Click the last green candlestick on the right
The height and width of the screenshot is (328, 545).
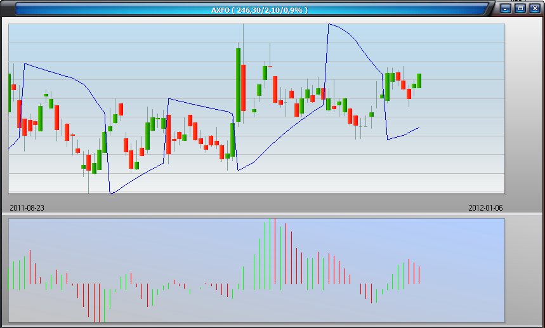click(419, 81)
